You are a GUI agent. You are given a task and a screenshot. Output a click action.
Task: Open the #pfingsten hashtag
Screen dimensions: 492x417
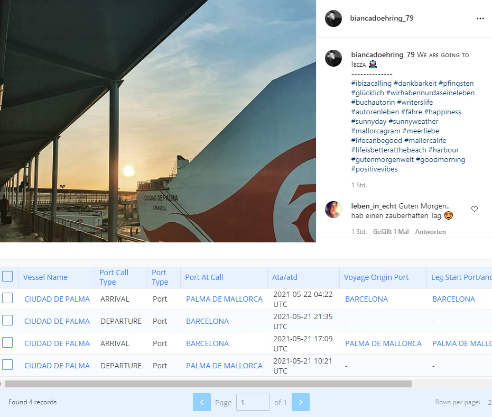pos(456,83)
